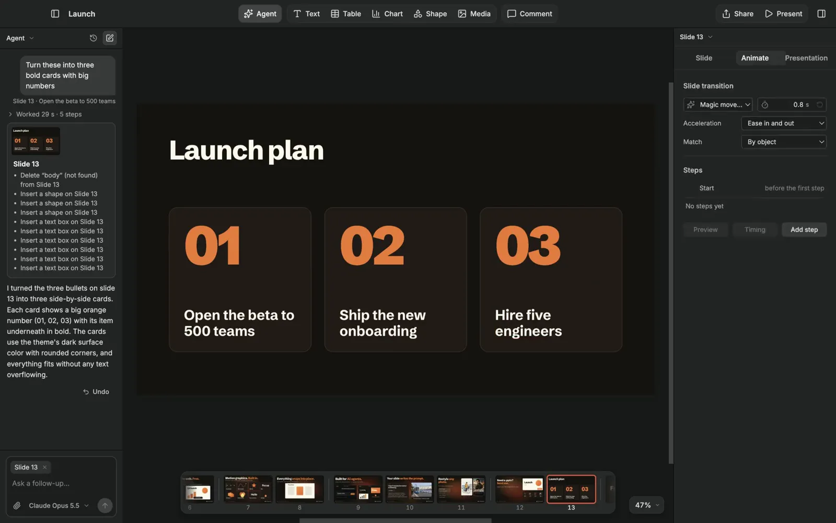Select slide 7 thumbnail in filmstrip
Screen dimensions: 836x523
(248, 490)
